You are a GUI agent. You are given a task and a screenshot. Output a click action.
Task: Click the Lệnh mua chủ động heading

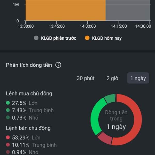tap(28, 94)
